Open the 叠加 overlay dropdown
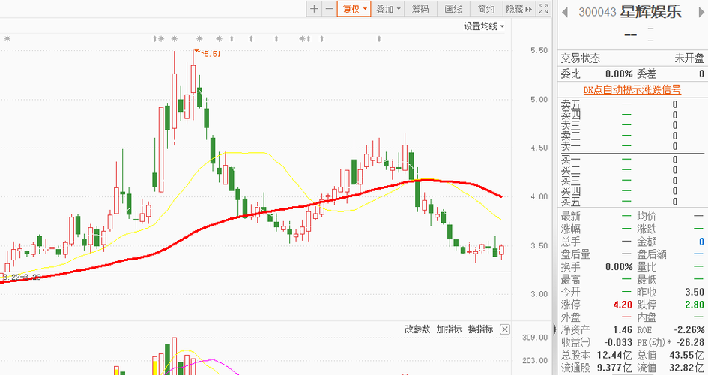 pyautogui.click(x=388, y=8)
